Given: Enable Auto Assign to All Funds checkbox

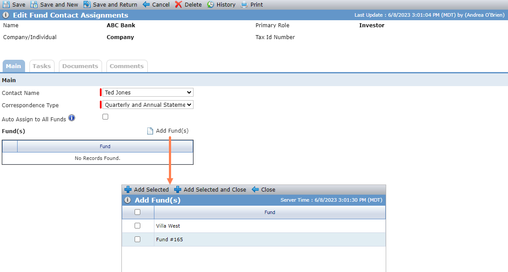Looking at the screenshot, I should (105, 116).
